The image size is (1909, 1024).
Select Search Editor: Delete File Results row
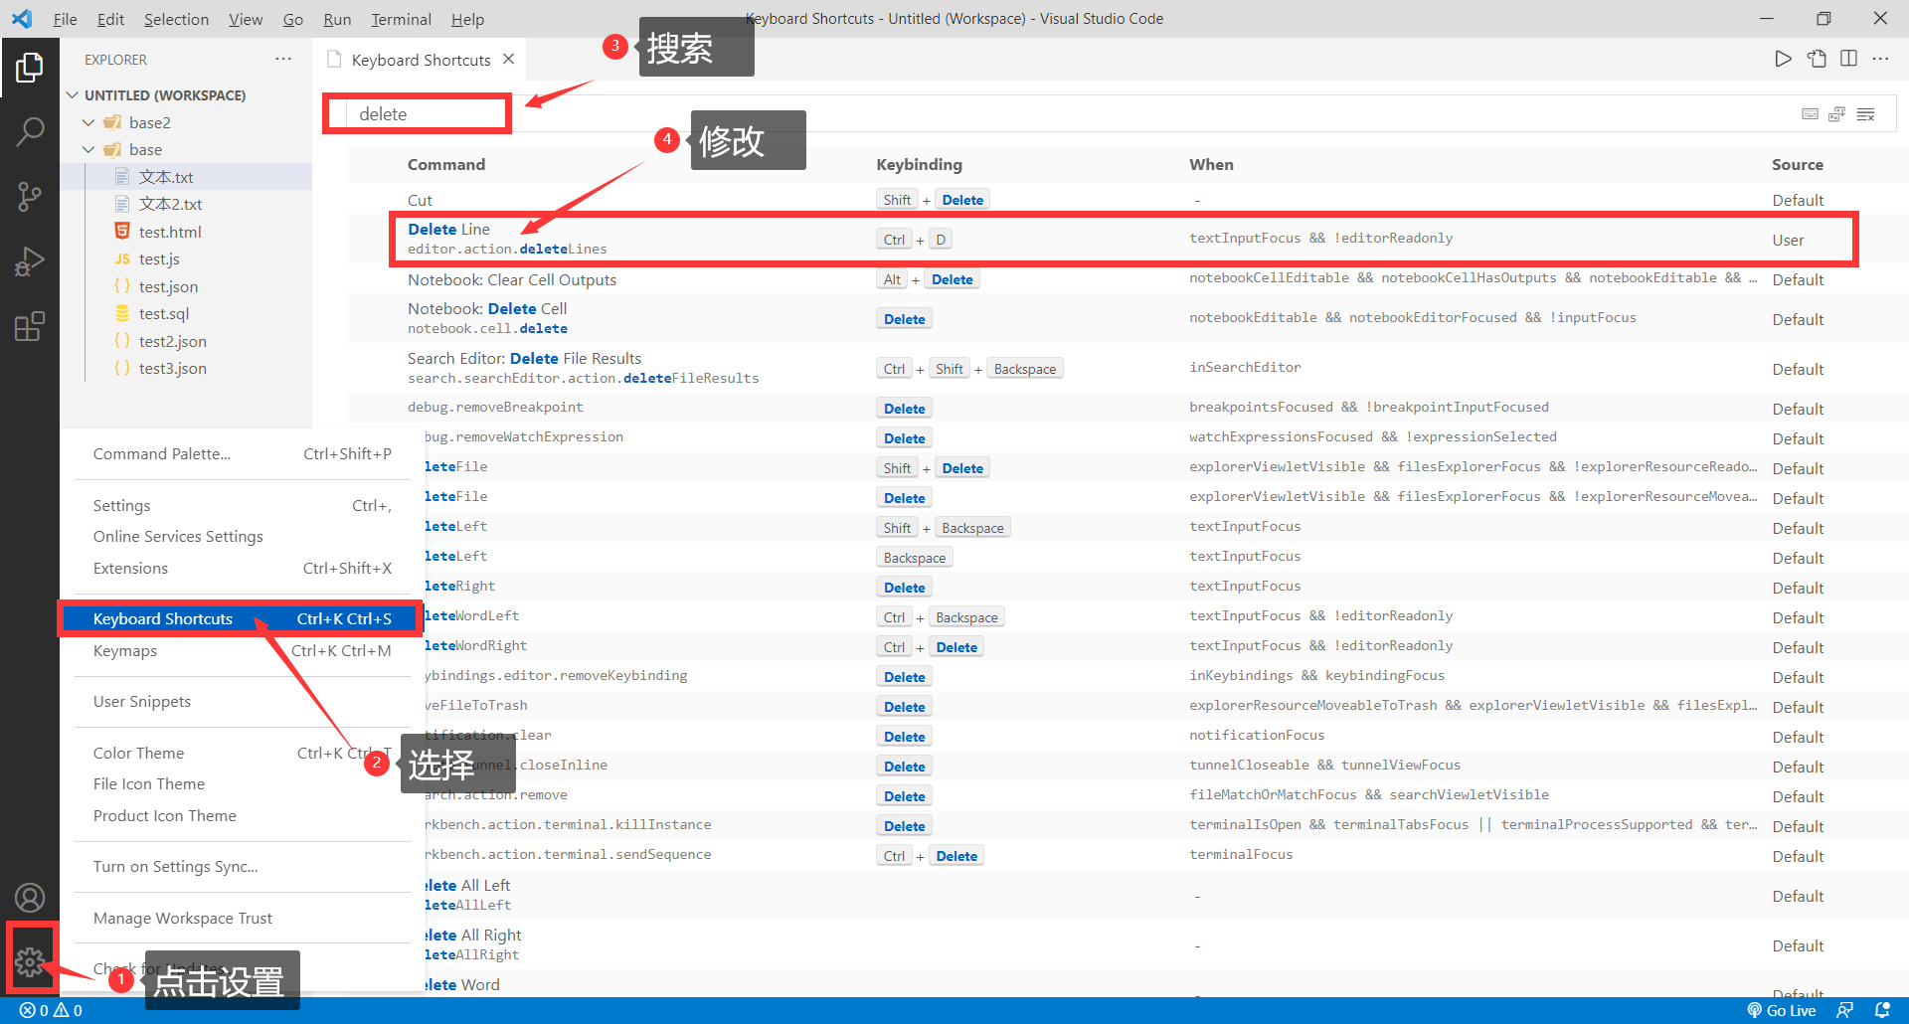[1128, 368]
